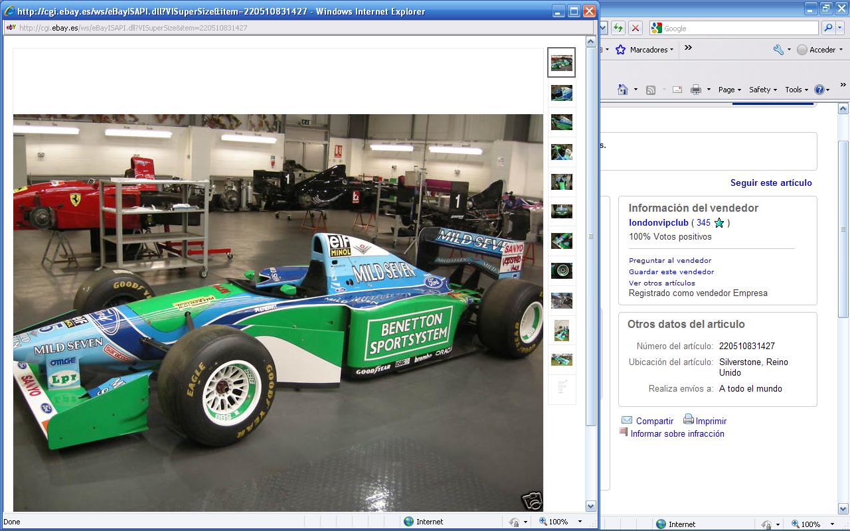
Task: Click the Compartir link
Action: [x=655, y=421]
